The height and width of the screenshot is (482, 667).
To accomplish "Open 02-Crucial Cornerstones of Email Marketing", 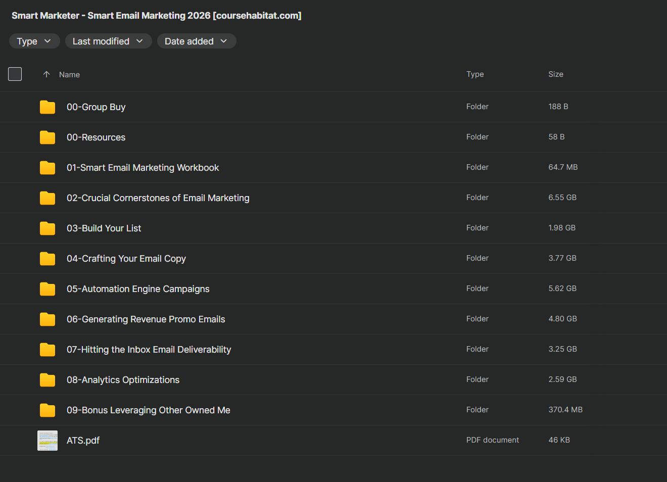I will (158, 198).
